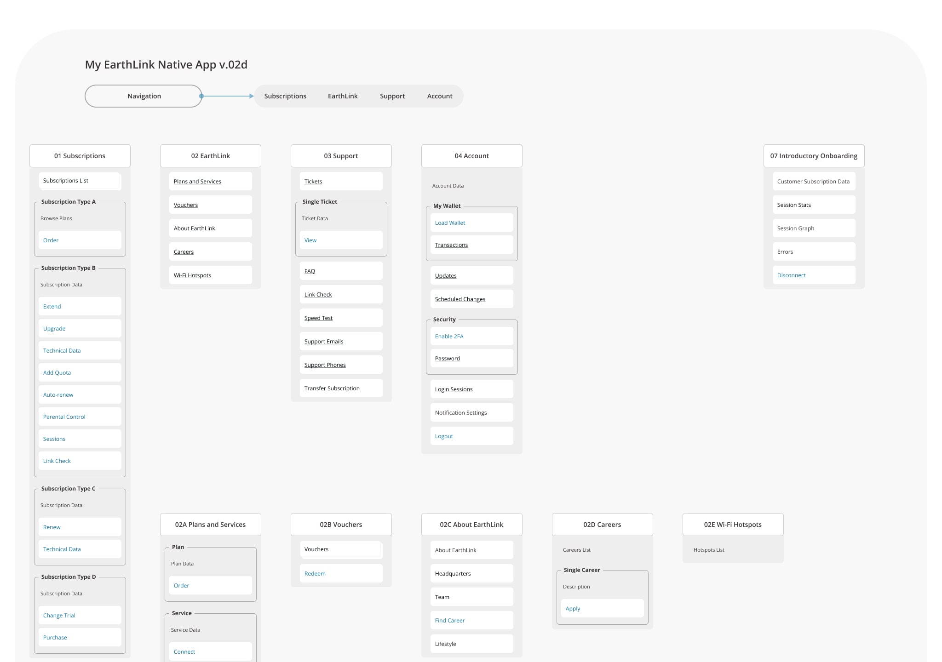The image size is (942, 662).
Task: Open Transfer Subscription link
Action: coord(332,388)
